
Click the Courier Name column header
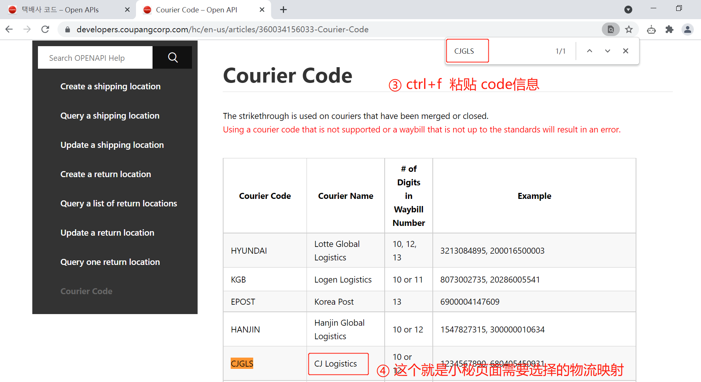[346, 196]
